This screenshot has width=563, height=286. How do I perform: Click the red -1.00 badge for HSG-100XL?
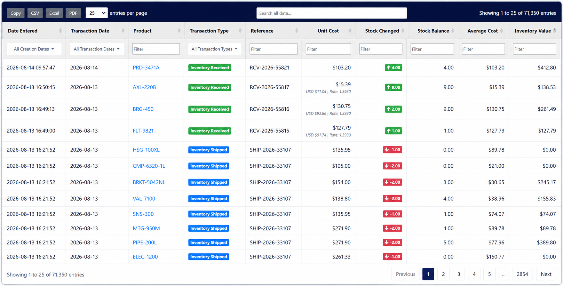(x=393, y=150)
